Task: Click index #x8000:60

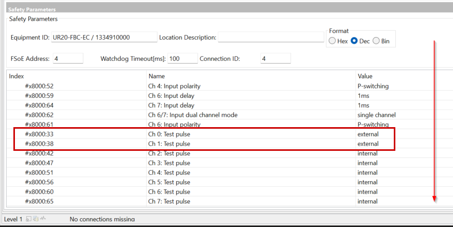Action: coord(39,192)
